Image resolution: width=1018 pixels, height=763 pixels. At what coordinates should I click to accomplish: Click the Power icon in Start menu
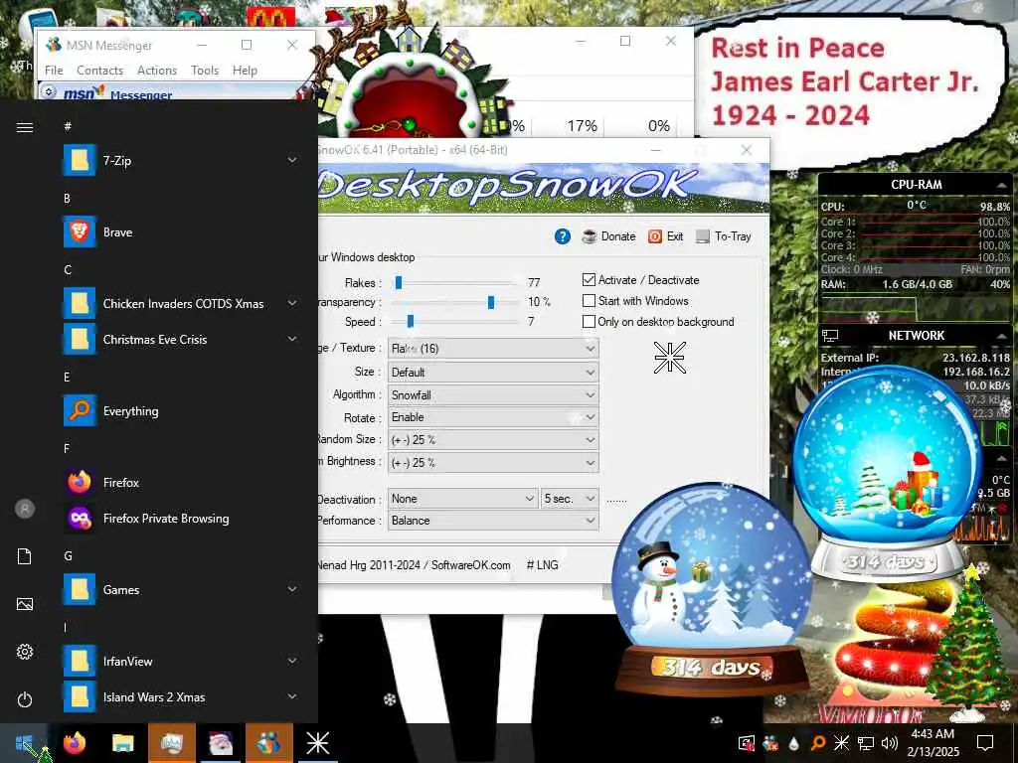(x=25, y=700)
